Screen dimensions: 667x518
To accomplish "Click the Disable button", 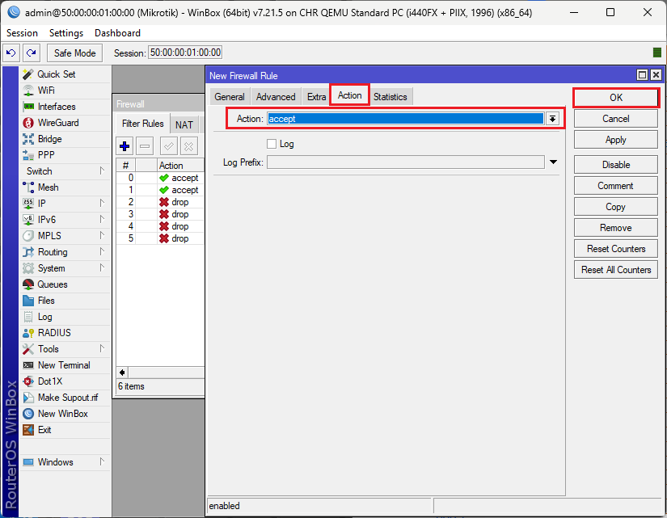I will coord(616,165).
